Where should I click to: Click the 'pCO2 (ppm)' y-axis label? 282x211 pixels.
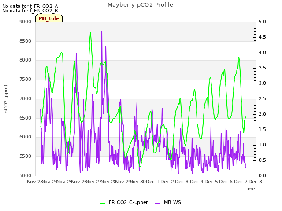coord(6,99)
